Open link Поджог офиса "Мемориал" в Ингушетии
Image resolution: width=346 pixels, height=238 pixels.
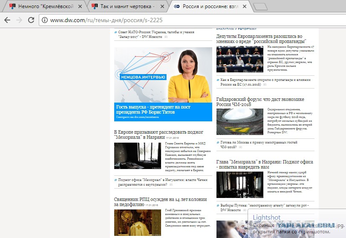(x=163, y=182)
